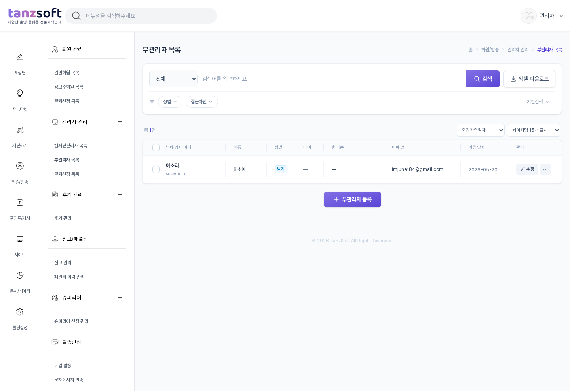Open the 회원가입일자 sort dropdown
Viewport: 570px width, 391px height.
[x=481, y=130]
